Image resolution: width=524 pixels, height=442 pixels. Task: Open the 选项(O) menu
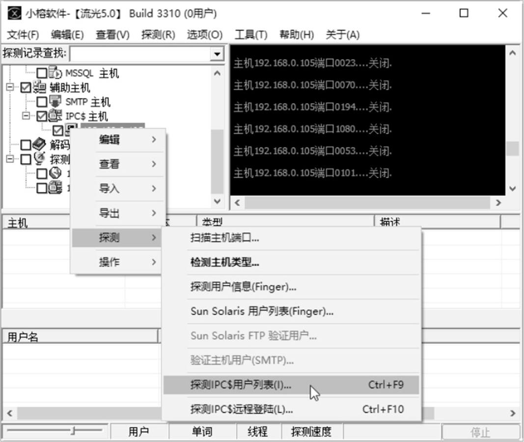[x=204, y=35]
